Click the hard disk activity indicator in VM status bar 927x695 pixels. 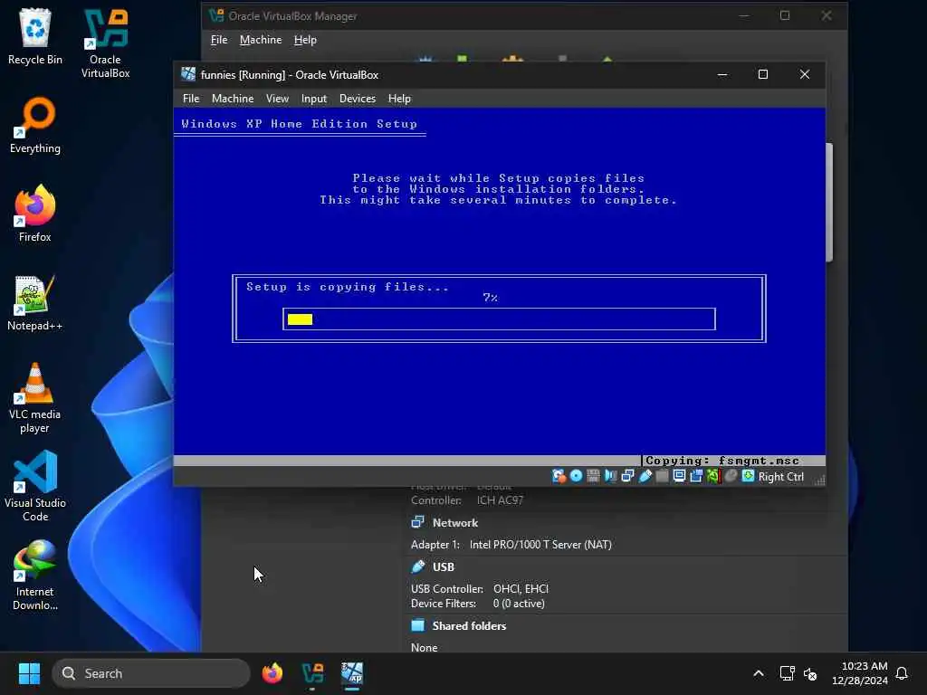point(559,476)
